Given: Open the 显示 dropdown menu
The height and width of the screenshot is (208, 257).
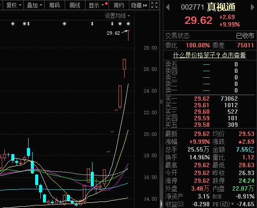Looking at the screenshot, I should coord(97,5).
